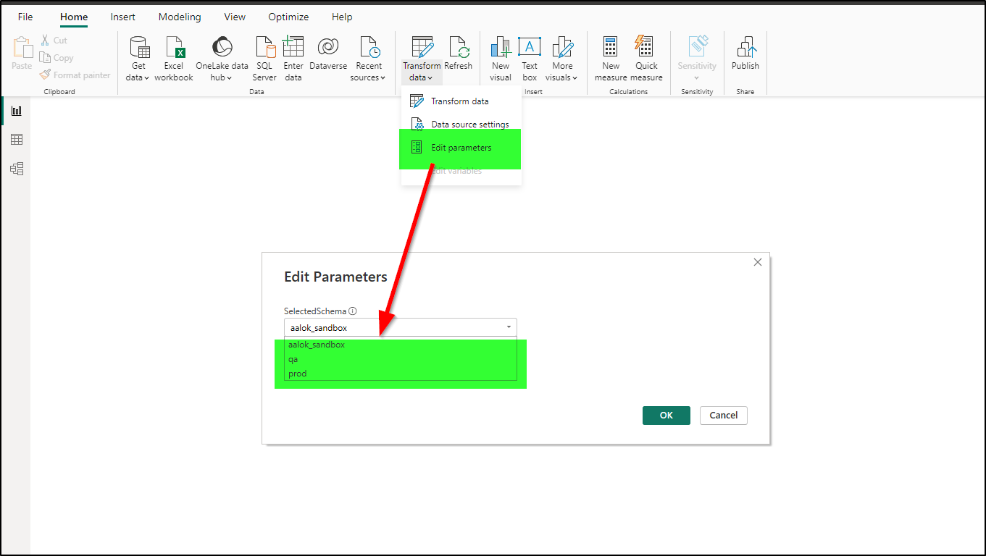Import an Excel workbook

point(174,58)
